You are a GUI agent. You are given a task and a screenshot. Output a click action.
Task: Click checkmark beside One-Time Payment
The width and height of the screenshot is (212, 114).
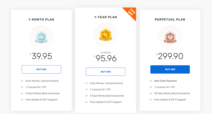click(x=151, y=81)
